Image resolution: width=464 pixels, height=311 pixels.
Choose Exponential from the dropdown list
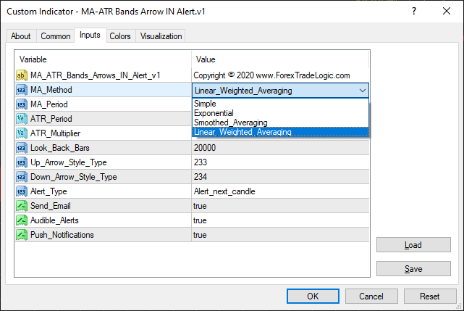214,113
